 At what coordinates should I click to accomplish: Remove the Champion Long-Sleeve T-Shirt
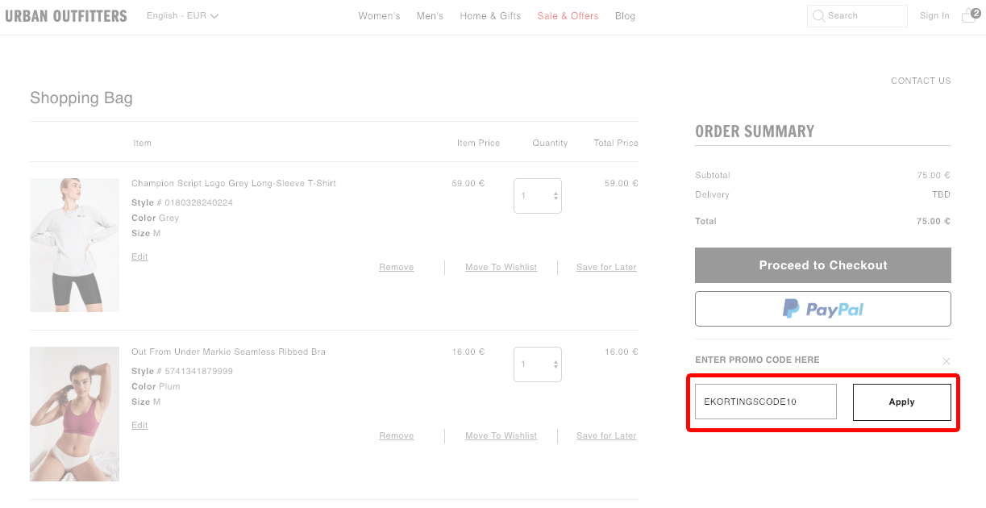point(397,267)
